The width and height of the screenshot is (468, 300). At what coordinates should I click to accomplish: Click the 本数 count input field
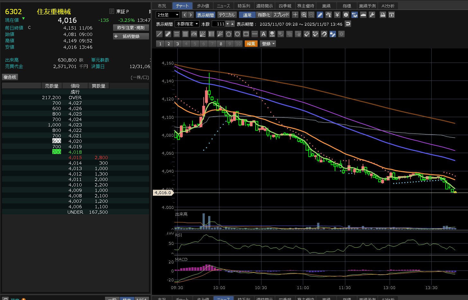coord(218,24)
